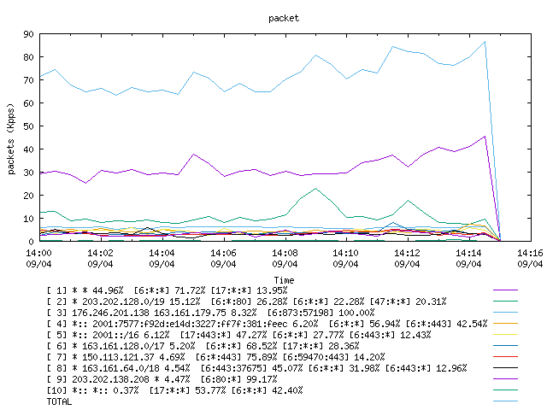The height and width of the screenshot is (410, 547).
Task: Click the 14:10 09/04 time axis label
Action: pos(345,258)
